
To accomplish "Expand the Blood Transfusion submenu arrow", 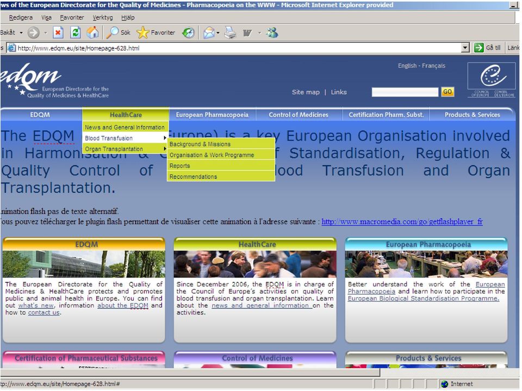I will [165, 138].
